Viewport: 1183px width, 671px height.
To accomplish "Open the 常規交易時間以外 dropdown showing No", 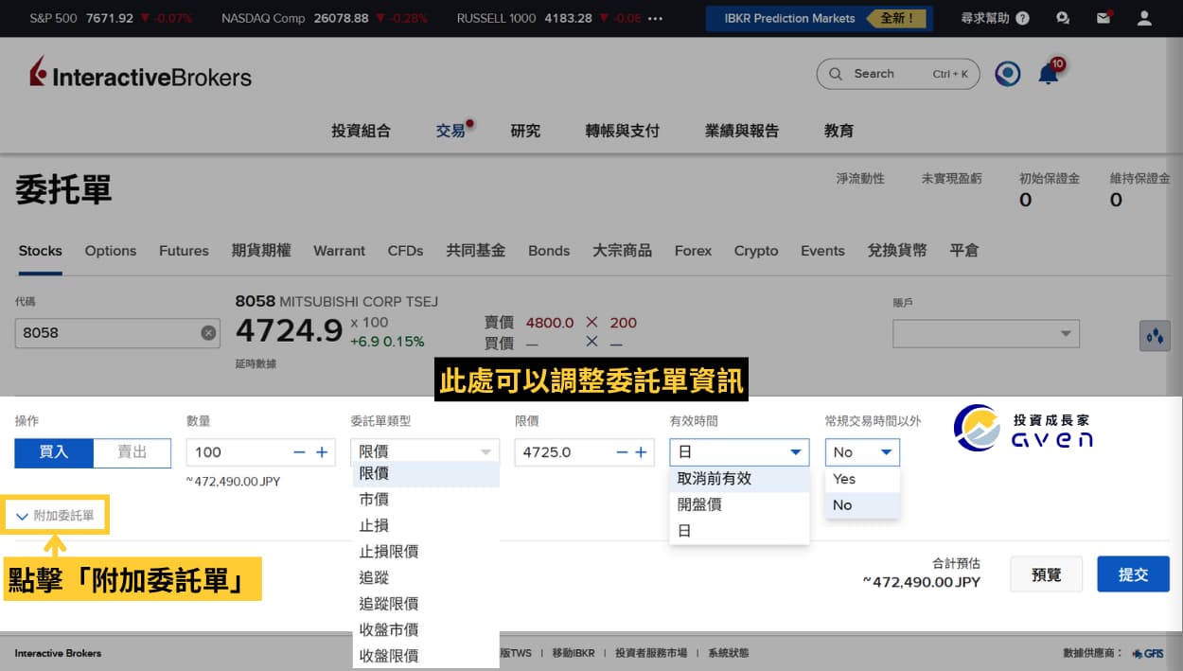I will pos(862,452).
